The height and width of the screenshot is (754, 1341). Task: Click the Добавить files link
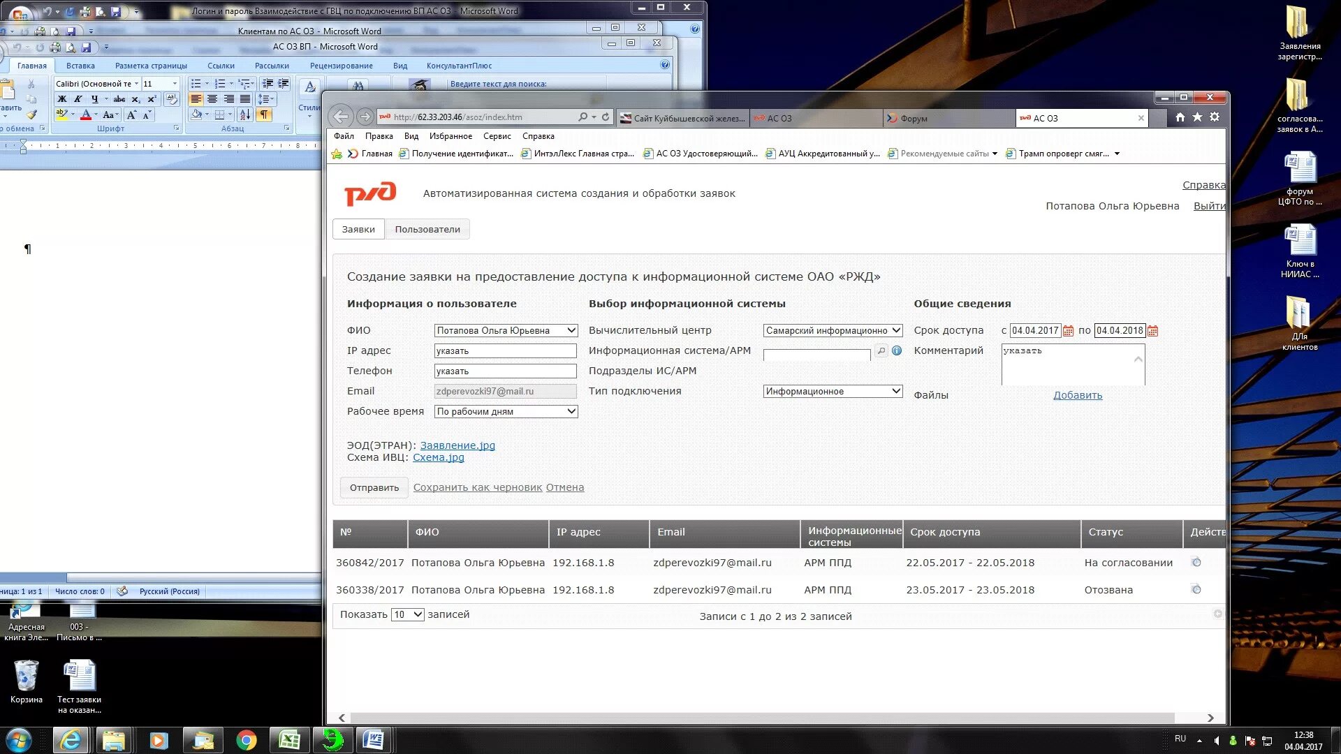1078,396
